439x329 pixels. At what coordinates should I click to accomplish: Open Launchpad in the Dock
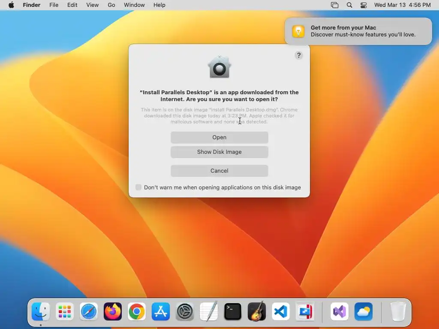coord(65,311)
